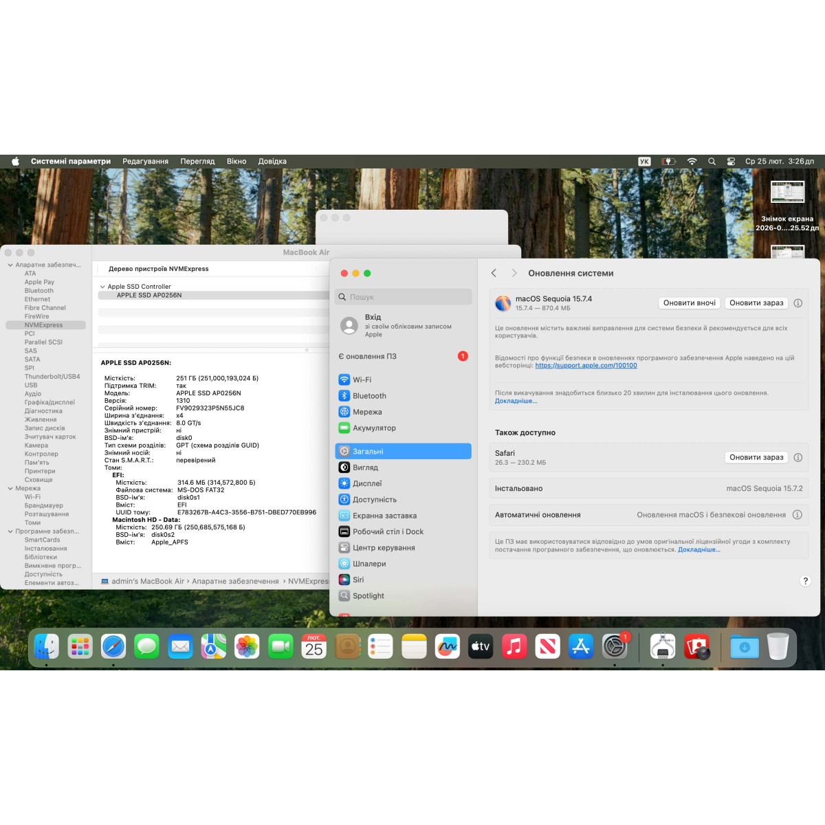Open Доступність accessibility settings

tap(403, 500)
